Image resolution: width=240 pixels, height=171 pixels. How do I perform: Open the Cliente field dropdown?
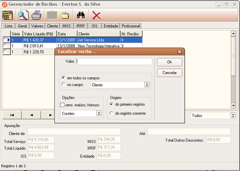pos(147,85)
